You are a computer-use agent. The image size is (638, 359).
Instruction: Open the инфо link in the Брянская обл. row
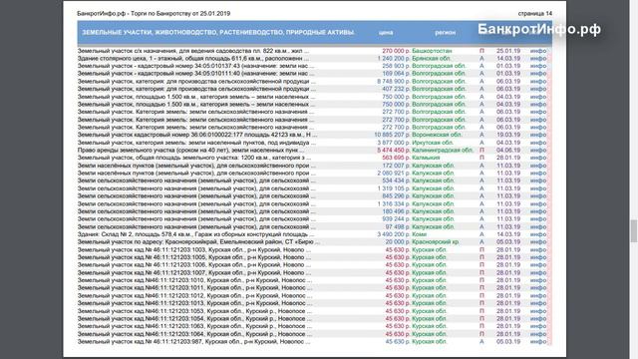coord(538,59)
